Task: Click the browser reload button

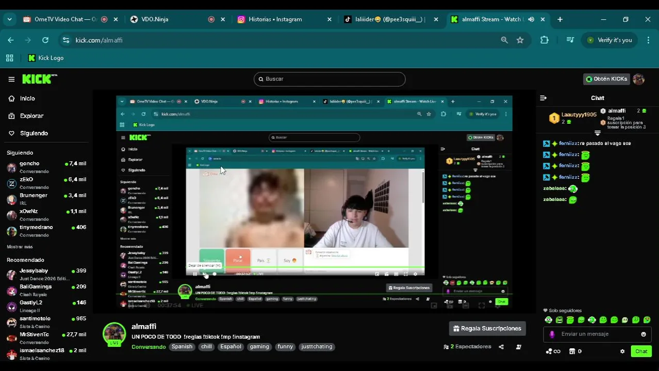Action: coord(45,40)
